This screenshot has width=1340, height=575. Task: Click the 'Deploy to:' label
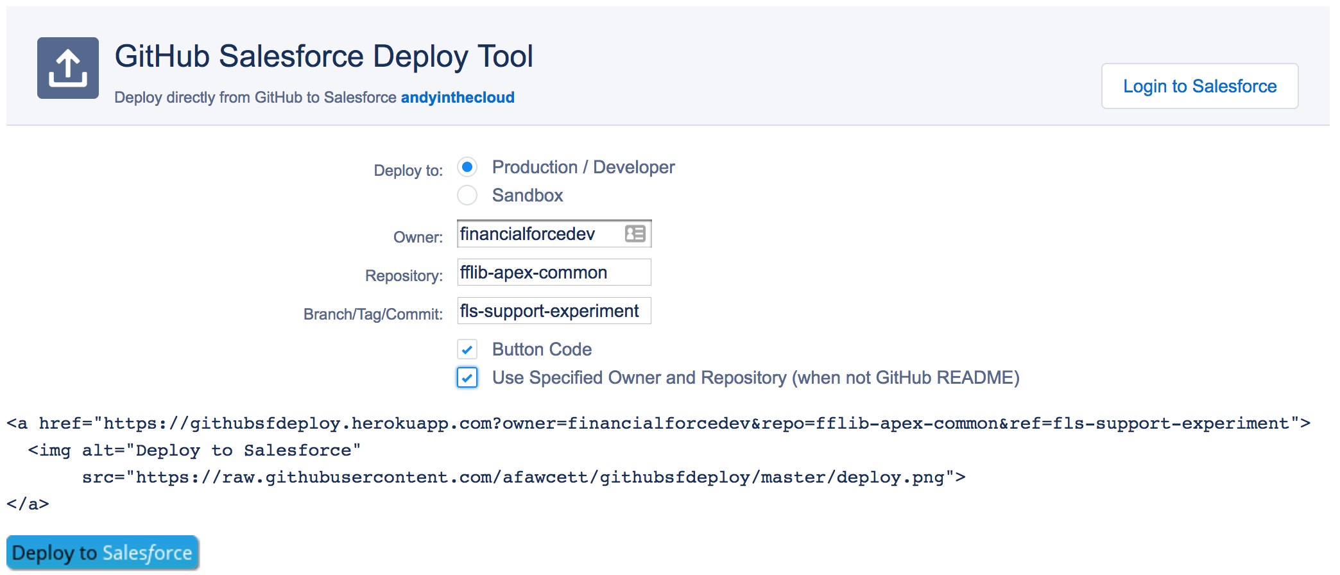(x=408, y=171)
